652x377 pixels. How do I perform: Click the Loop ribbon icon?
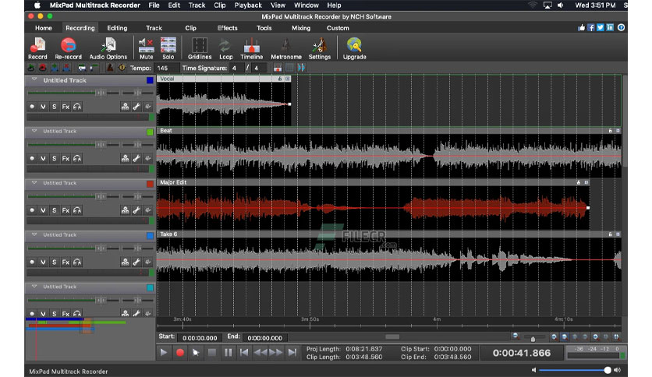pos(226,48)
